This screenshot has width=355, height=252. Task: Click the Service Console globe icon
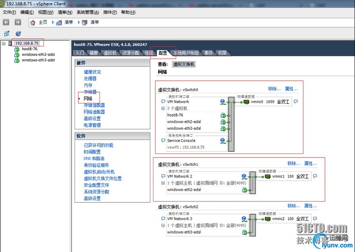[223, 141]
